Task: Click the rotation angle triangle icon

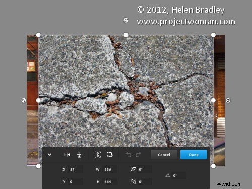Action: 168,176
